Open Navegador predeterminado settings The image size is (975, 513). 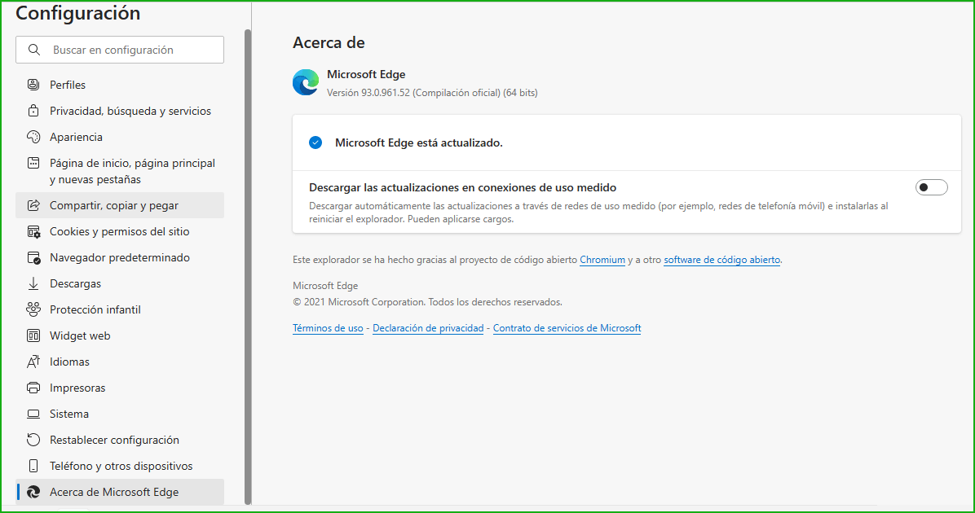click(x=119, y=258)
